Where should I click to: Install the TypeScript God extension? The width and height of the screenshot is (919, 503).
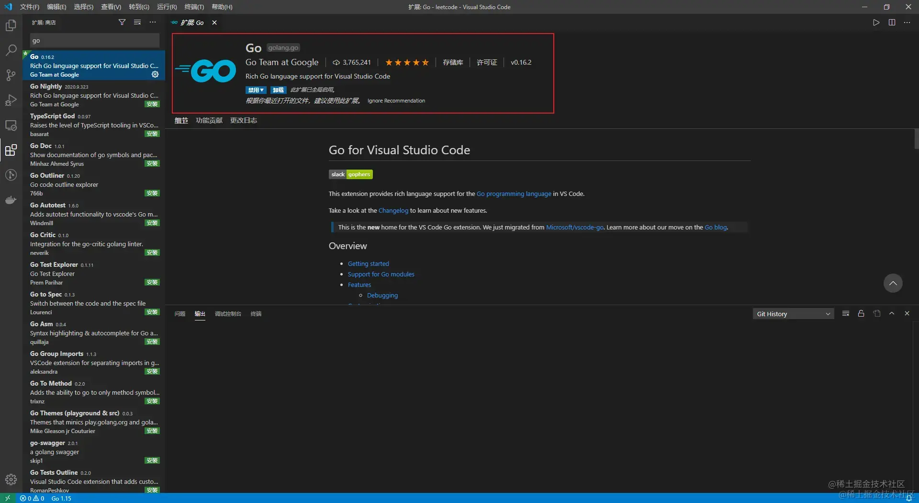[152, 134]
